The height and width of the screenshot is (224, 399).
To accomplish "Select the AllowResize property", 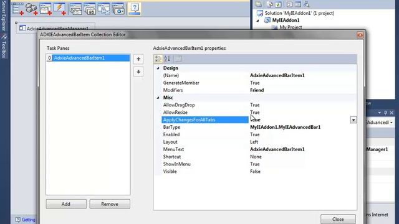I will coord(175,112).
